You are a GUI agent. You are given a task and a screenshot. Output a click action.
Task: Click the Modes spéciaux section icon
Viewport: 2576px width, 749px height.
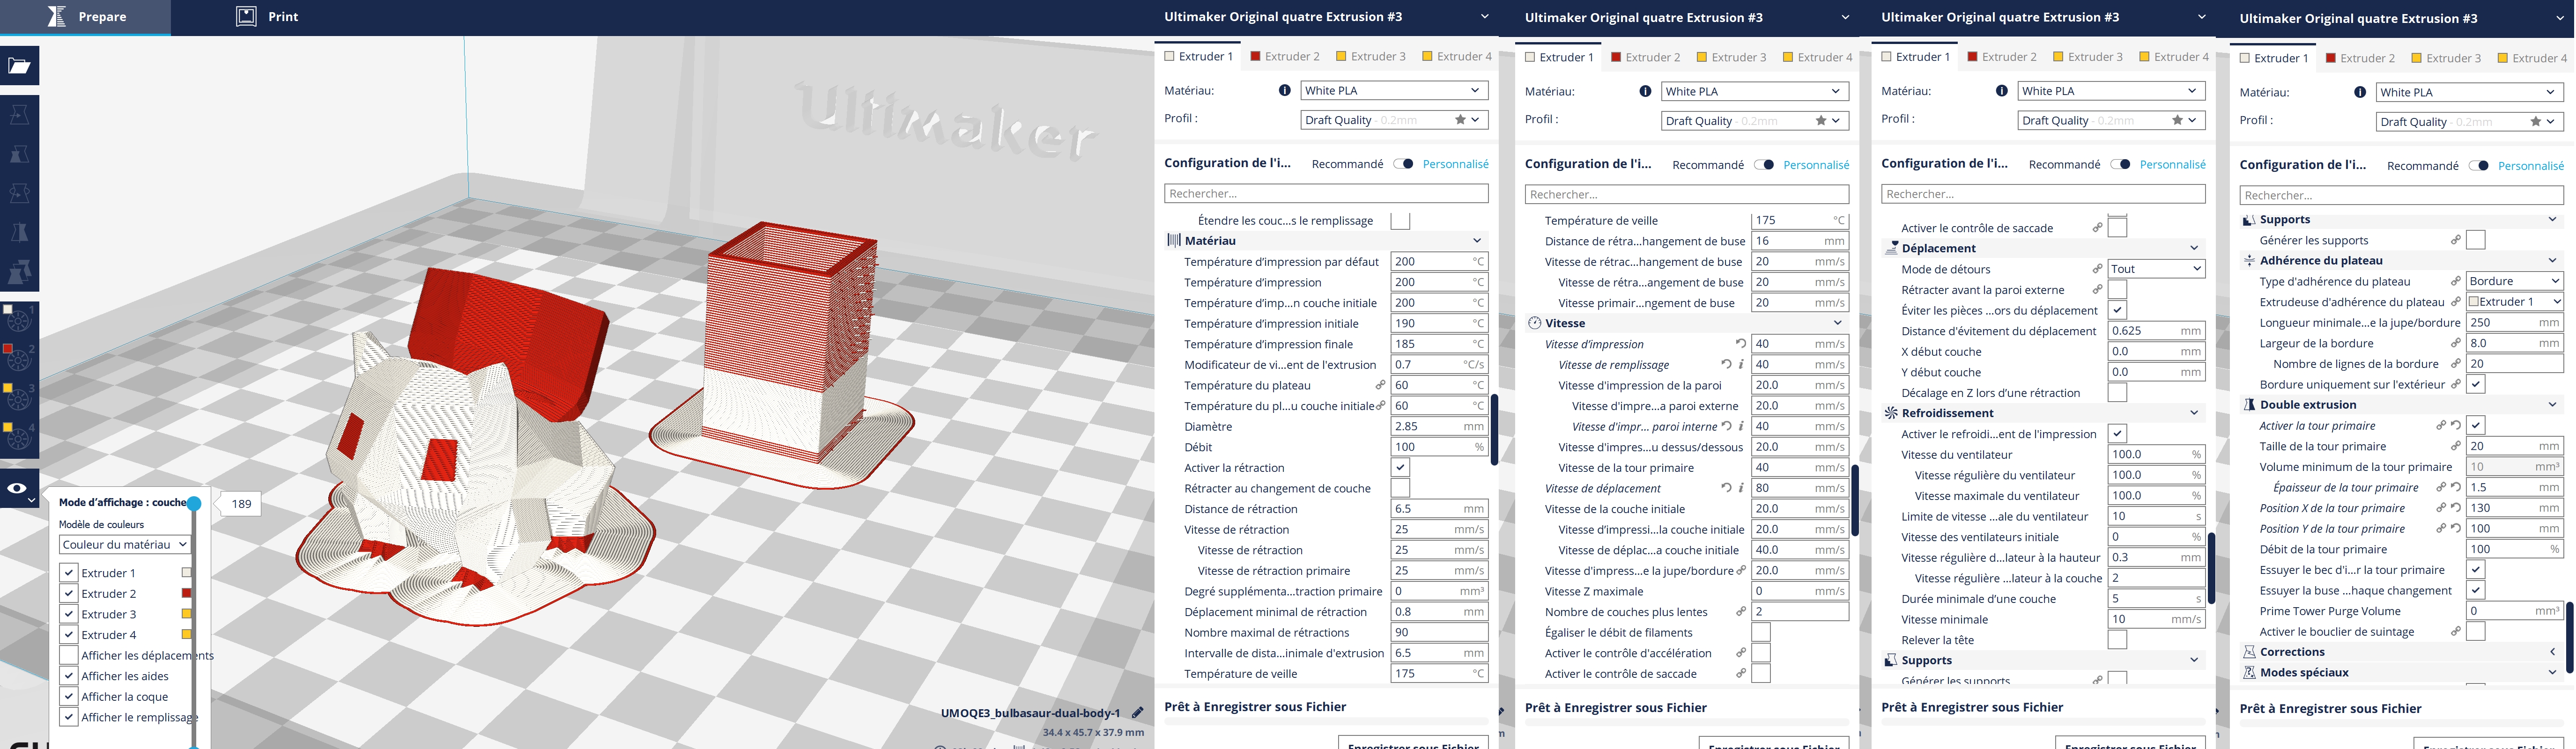[2249, 673]
